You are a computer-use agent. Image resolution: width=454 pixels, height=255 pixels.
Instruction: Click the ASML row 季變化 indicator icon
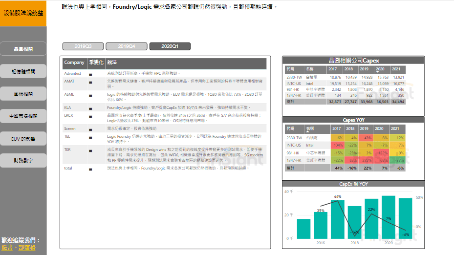coord(90,95)
